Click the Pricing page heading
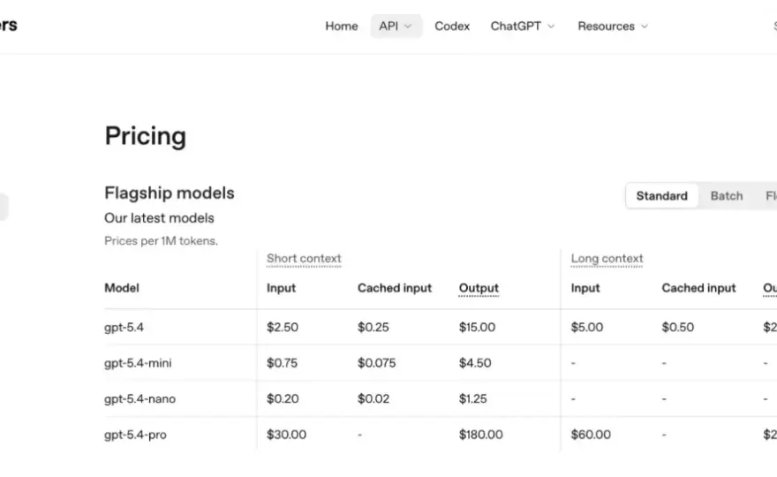777x477 pixels. (x=145, y=136)
